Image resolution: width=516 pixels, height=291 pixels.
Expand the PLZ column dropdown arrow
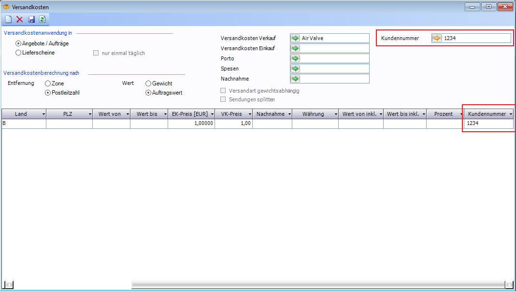point(90,114)
